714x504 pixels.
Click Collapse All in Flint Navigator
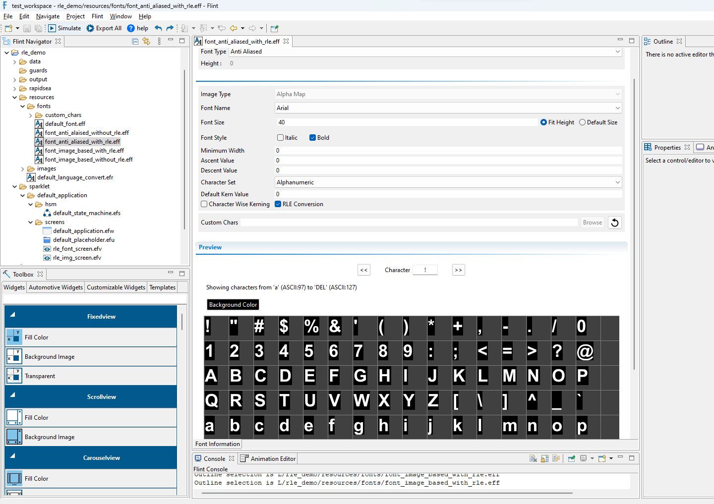coord(135,42)
